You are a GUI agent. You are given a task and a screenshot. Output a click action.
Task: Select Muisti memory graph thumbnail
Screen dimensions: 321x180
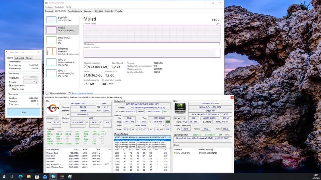pyautogui.click(x=51, y=30)
